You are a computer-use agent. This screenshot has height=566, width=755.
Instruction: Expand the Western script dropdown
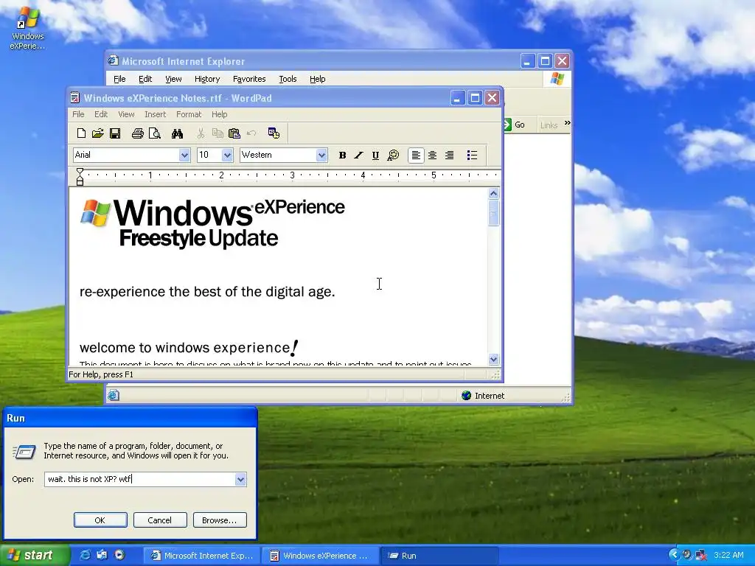coord(321,155)
